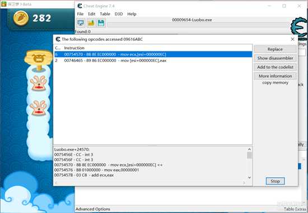Select the mov [esi+000000EC],eax instruction row
The width and height of the screenshot is (308, 213).
153,60
